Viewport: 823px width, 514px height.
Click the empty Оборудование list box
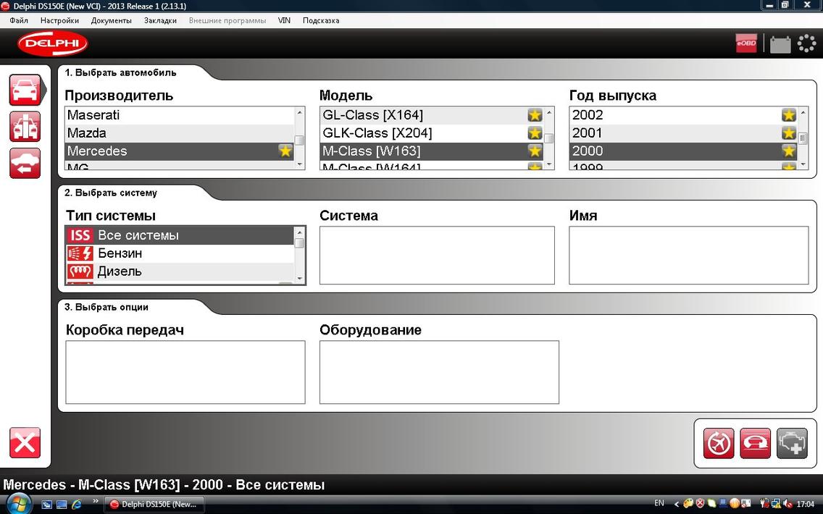[x=439, y=372]
